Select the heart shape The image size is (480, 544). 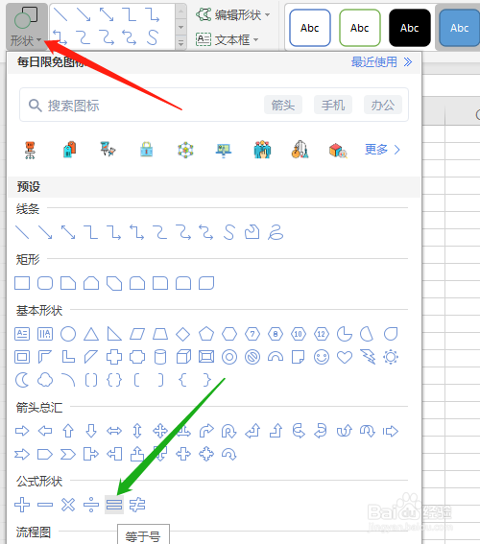[x=345, y=357]
